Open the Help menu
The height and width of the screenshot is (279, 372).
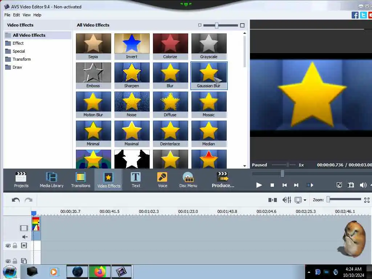tap(37, 15)
